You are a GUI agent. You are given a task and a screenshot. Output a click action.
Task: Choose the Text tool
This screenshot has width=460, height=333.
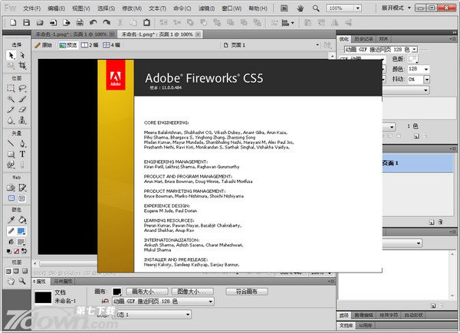coord(22,153)
